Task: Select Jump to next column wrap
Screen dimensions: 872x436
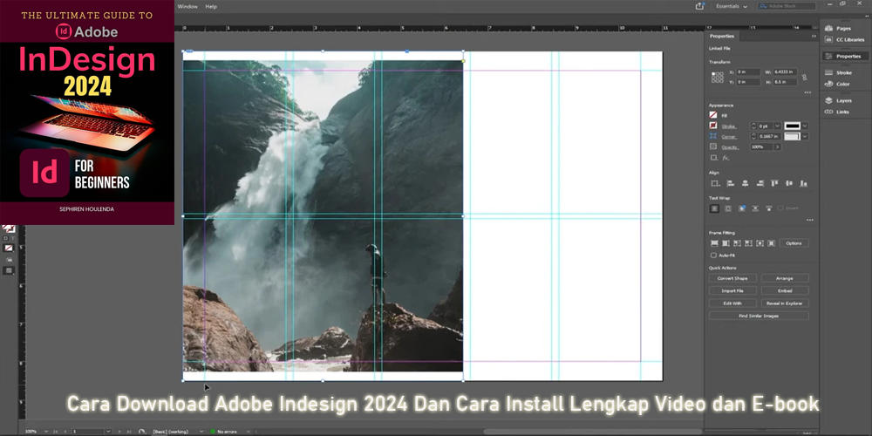Action: coord(769,208)
